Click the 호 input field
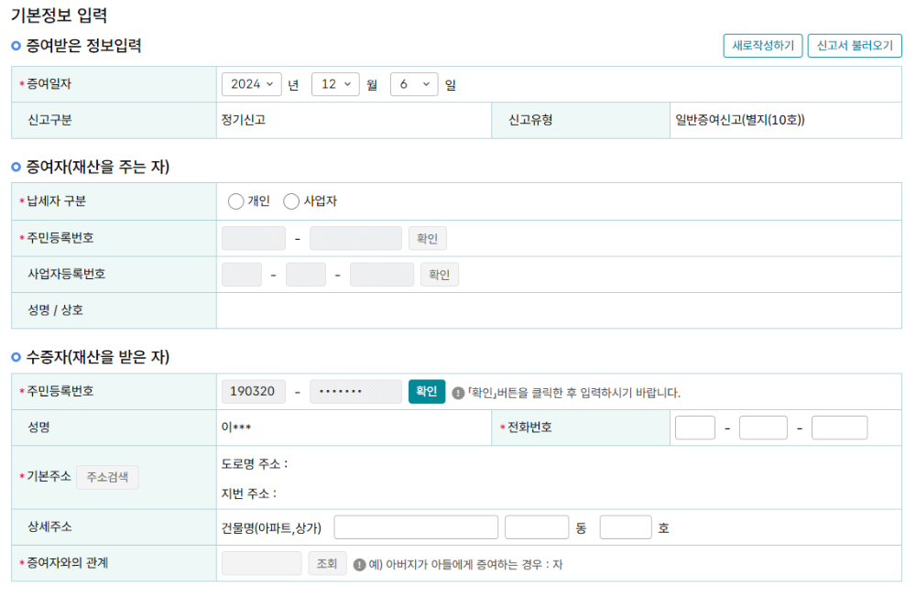 [x=626, y=526]
